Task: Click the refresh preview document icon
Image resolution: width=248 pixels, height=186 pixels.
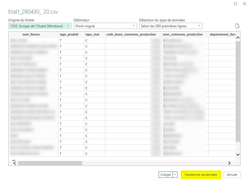Action: coord(237,26)
